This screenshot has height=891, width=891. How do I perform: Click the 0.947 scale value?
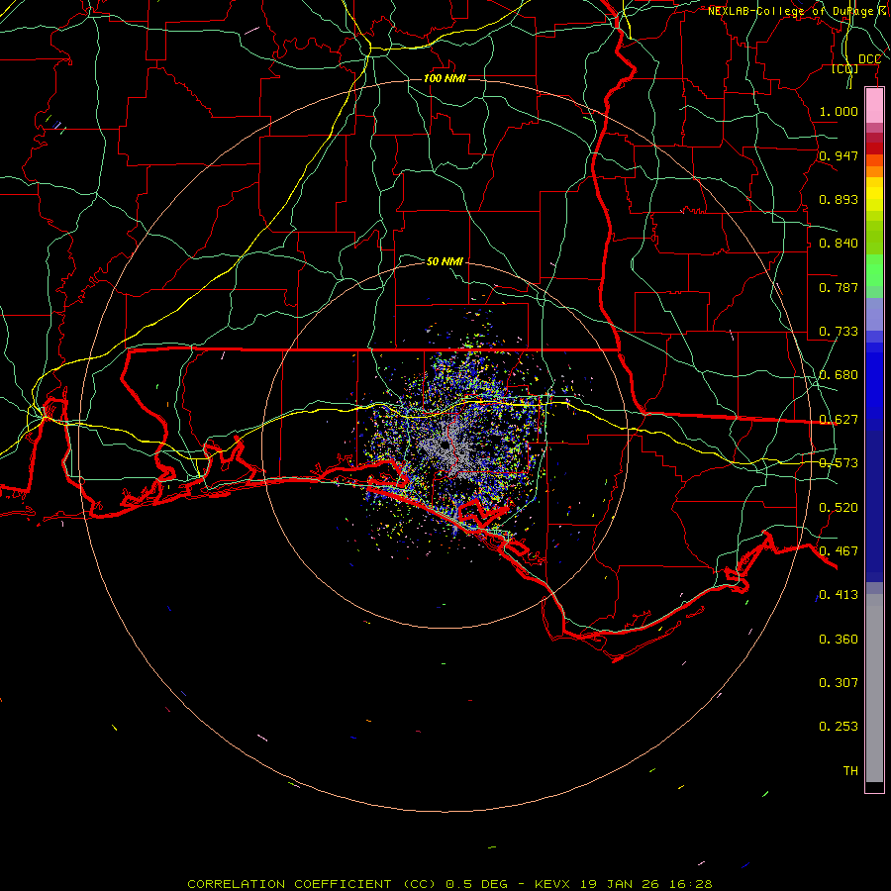[839, 155]
